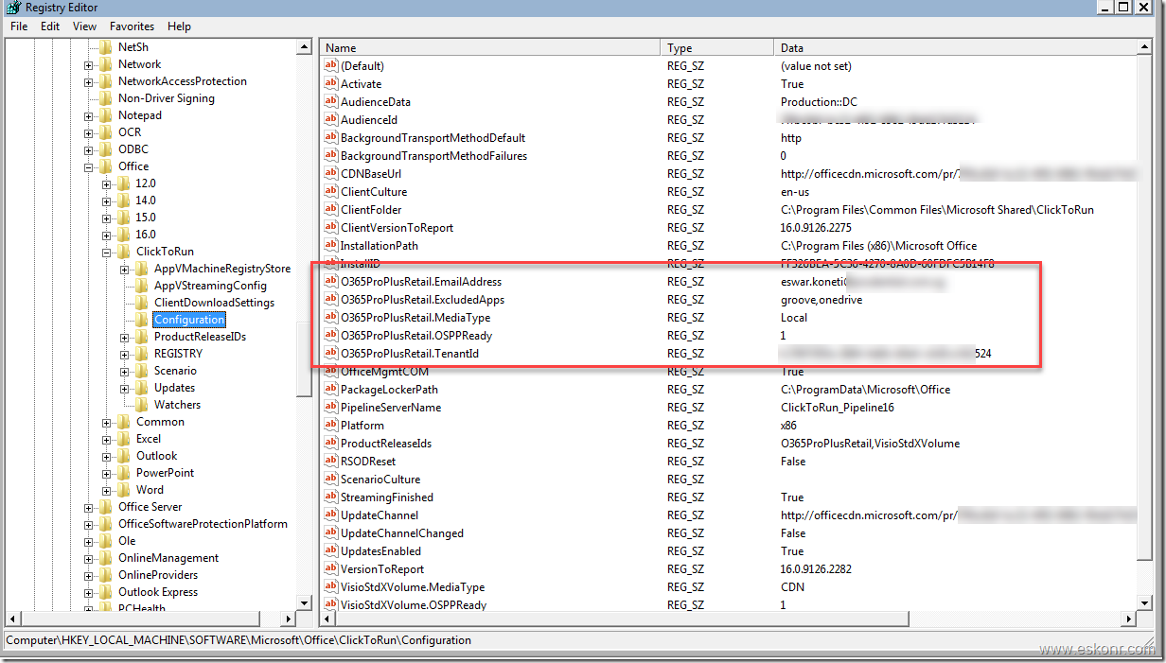This screenshot has height=663, width=1166.
Task: Click the folder icon beside NetSh
Action: [x=106, y=47]
